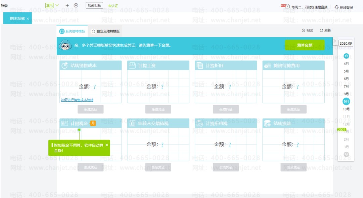Select 11月 in month timeline
This screenshot has height=198, width=363.
[x=346, y=116]
